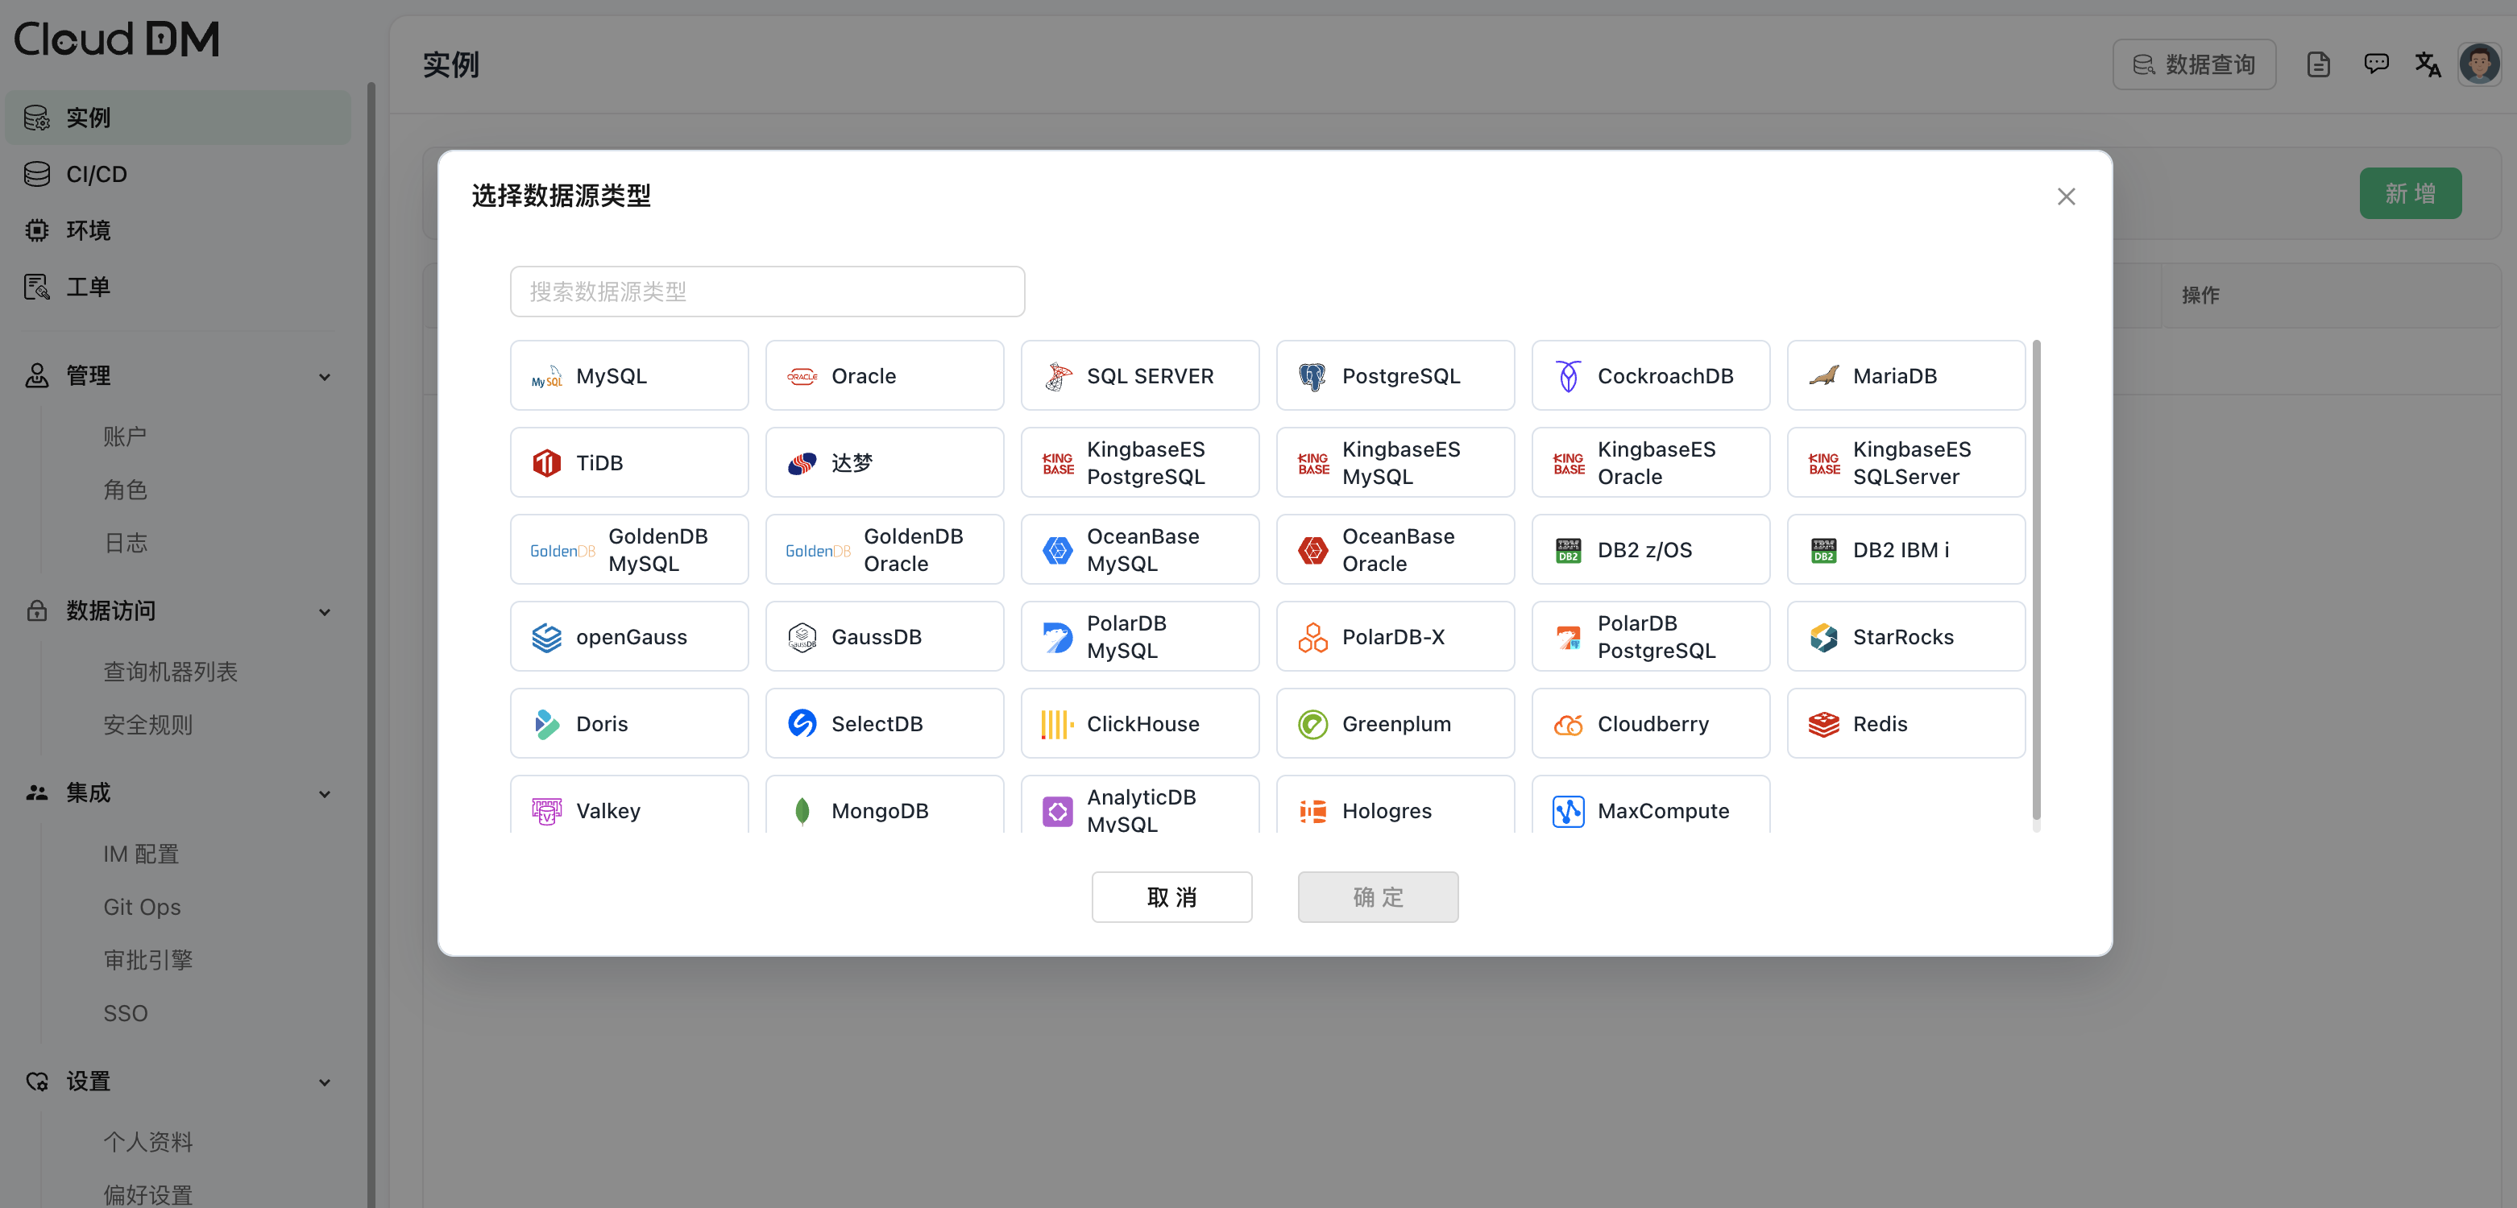Screen dimensions: 2517x1208
Task: Open the feedback chat bubble icon
Action: 2376,64
